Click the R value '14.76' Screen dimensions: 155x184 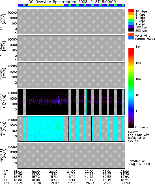pyautogui.click(x=125, y=175)
